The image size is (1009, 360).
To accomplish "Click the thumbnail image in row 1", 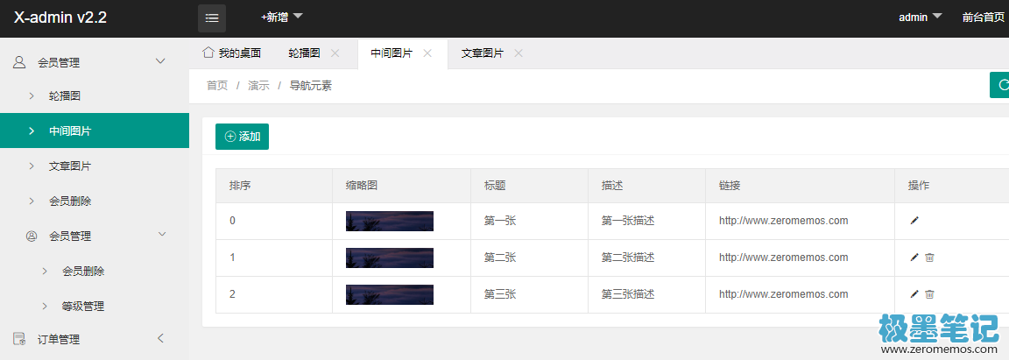I will (389, 258).
